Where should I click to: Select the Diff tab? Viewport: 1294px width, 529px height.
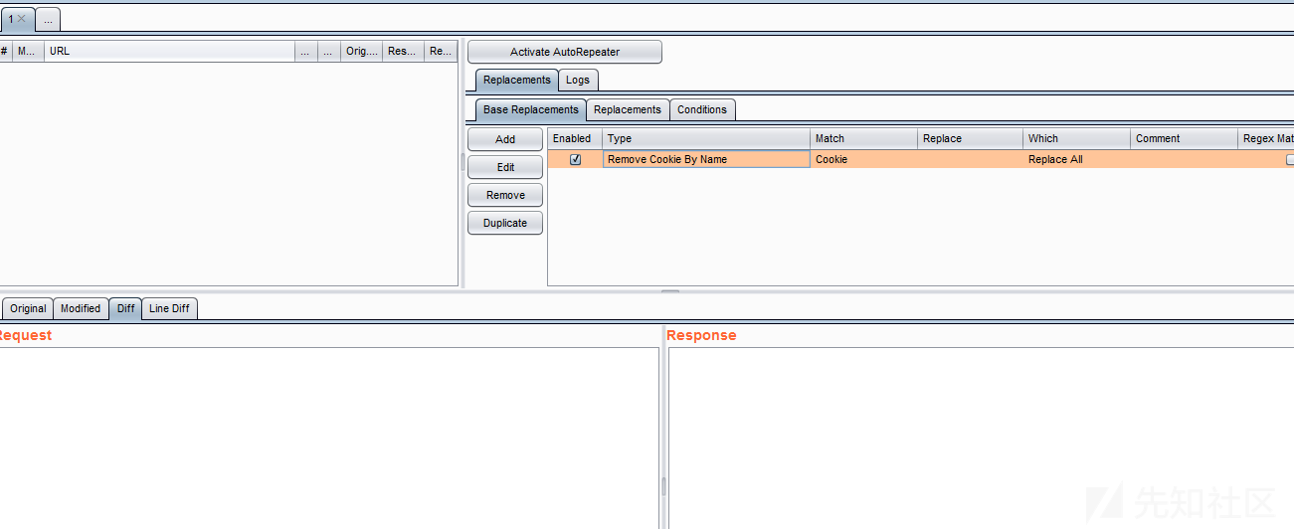coord(125,308)
